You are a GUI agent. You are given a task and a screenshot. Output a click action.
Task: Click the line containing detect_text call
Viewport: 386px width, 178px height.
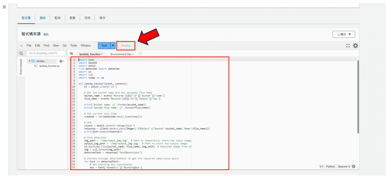[147, 129]
